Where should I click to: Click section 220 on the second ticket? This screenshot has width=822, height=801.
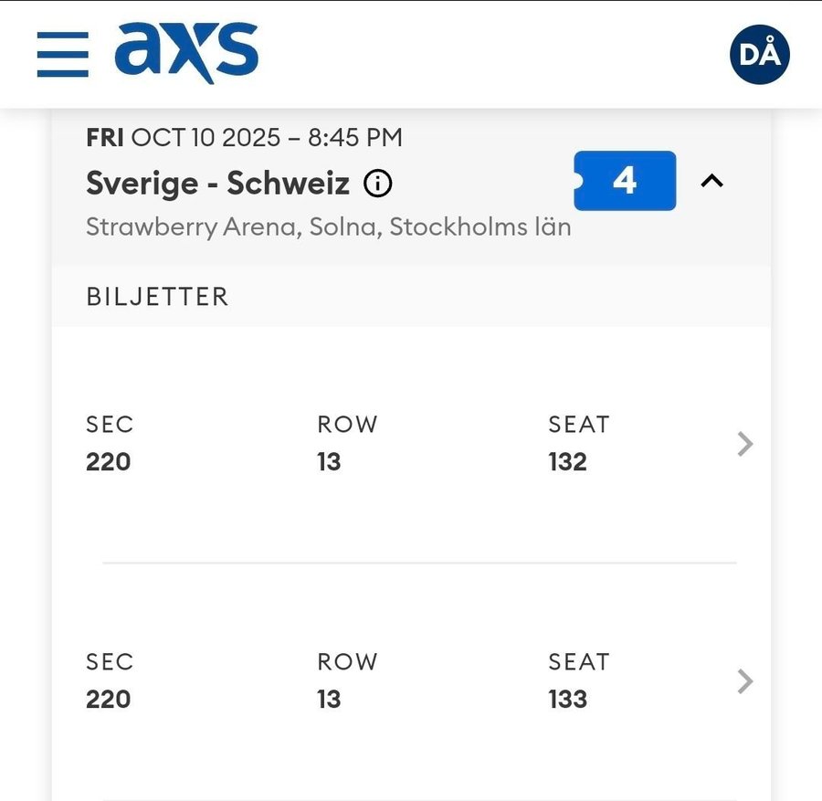[109, 700]
